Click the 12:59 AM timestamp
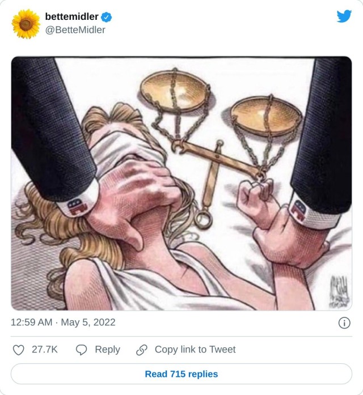Image resolution: width=363 pixels, height=395 pixels. (32, 322)
